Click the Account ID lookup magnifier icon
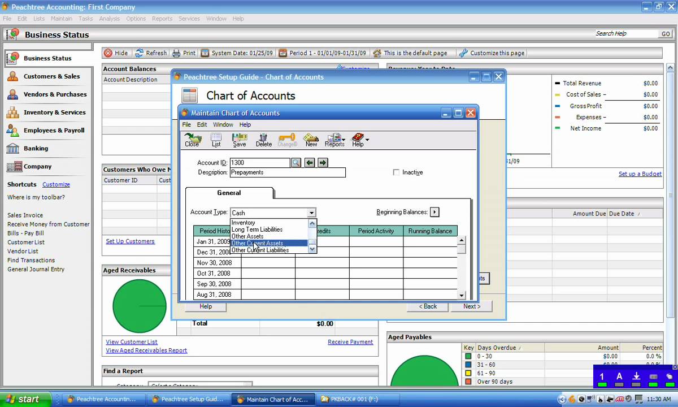The height and width of the screenshot is (407, 678). point(296,163)
